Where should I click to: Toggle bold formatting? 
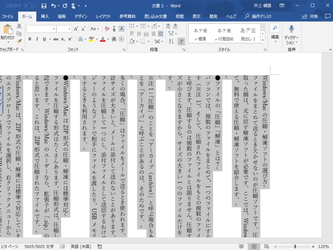pyautogui.click(x=30, y=39)
